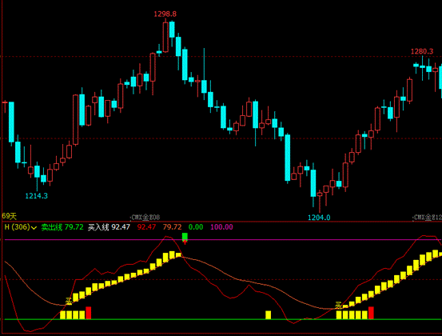Expand the H (306) indicator dropdown arrow

pos(34,227)
